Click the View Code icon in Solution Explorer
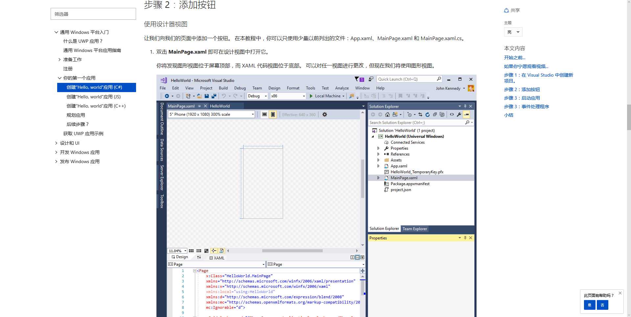Screen dimensions: 631x317 click(x=452, y=114)
